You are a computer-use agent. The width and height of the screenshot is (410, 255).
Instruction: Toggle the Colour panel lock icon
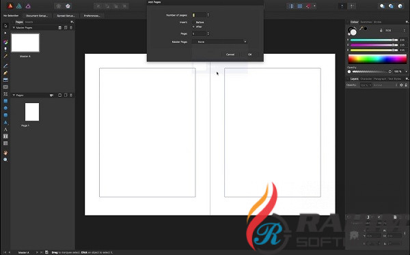[381, 31]
